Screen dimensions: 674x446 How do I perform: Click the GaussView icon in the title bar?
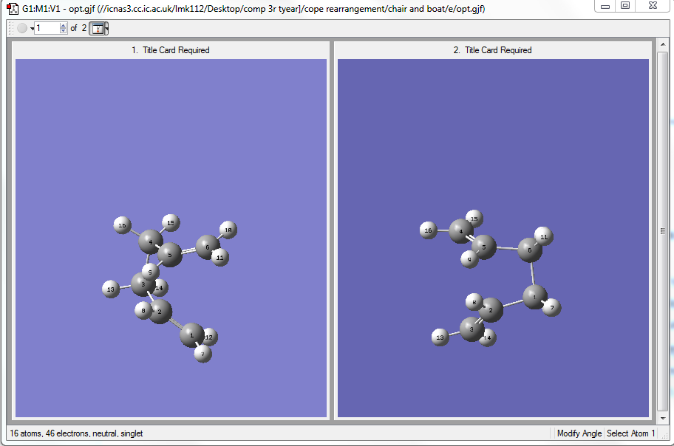13,8
